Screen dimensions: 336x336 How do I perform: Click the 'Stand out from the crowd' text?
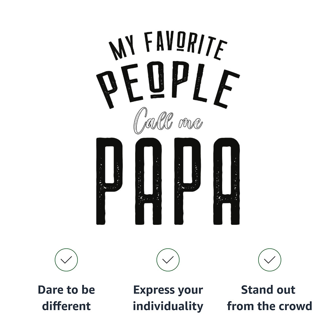[269, 298]
